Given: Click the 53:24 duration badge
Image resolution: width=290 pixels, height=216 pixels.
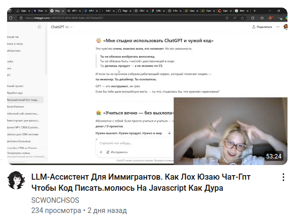Looking at the screenshot, I should [x=273, y=156].
